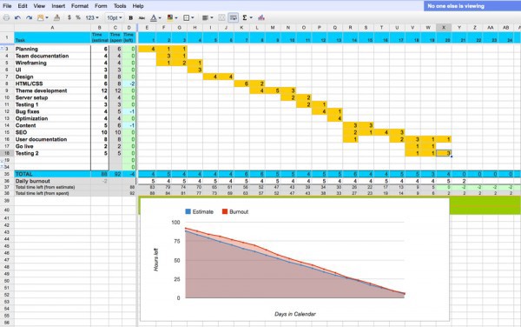The height and width of the screenshot is (327, 521).
Task: Click the merge cells icon
Action: click(x=221, y=17)
